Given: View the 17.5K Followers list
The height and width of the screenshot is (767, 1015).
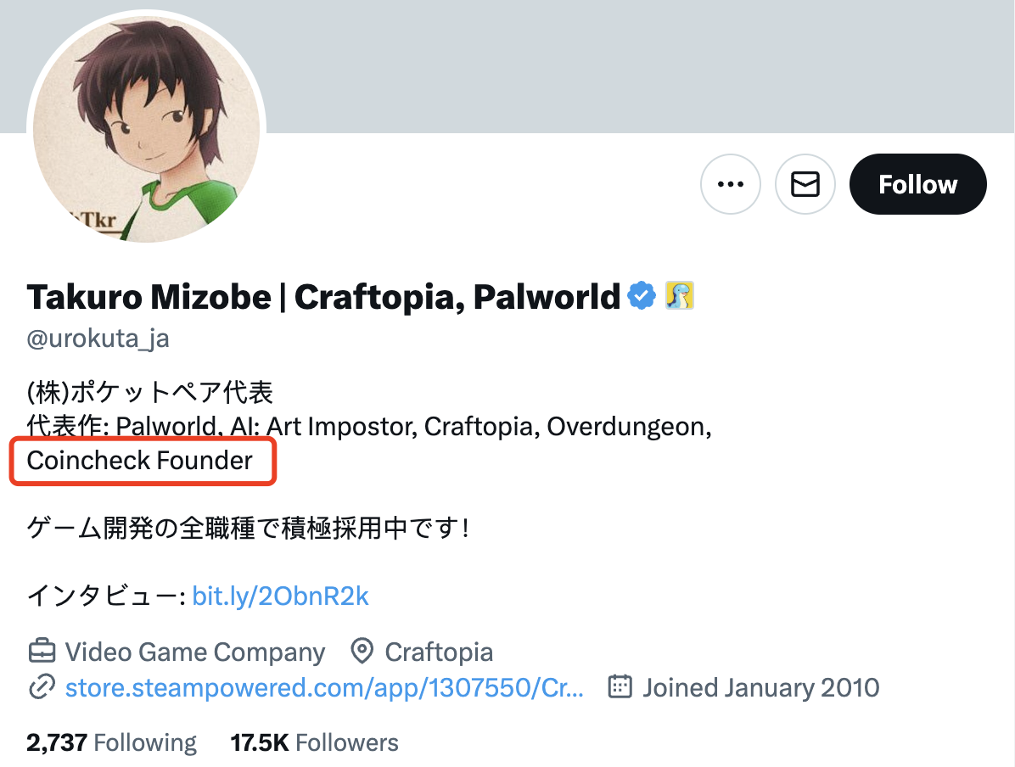Looking at the screenshot, I should coord(314,743).
